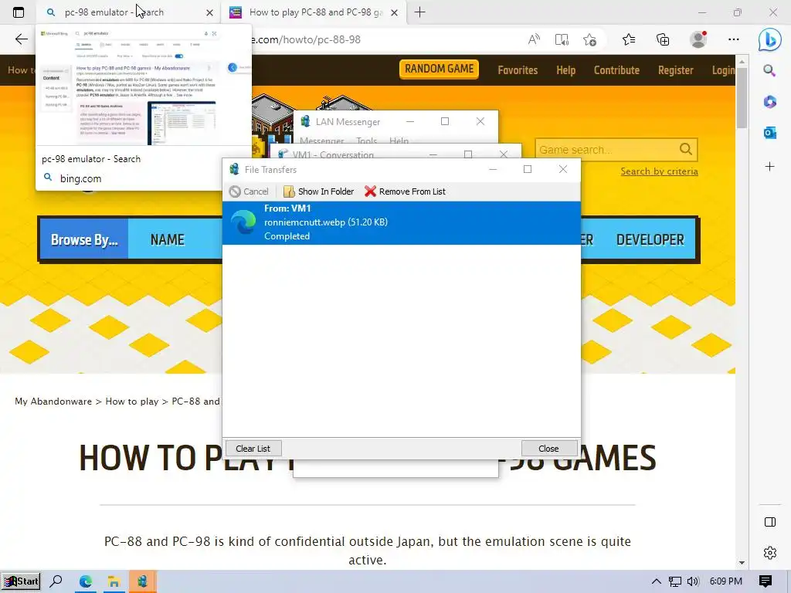The width and height of the screenshot is (791, 593).
Task: Close the pc-98 emulator search tab
Action: pos(210,12)
